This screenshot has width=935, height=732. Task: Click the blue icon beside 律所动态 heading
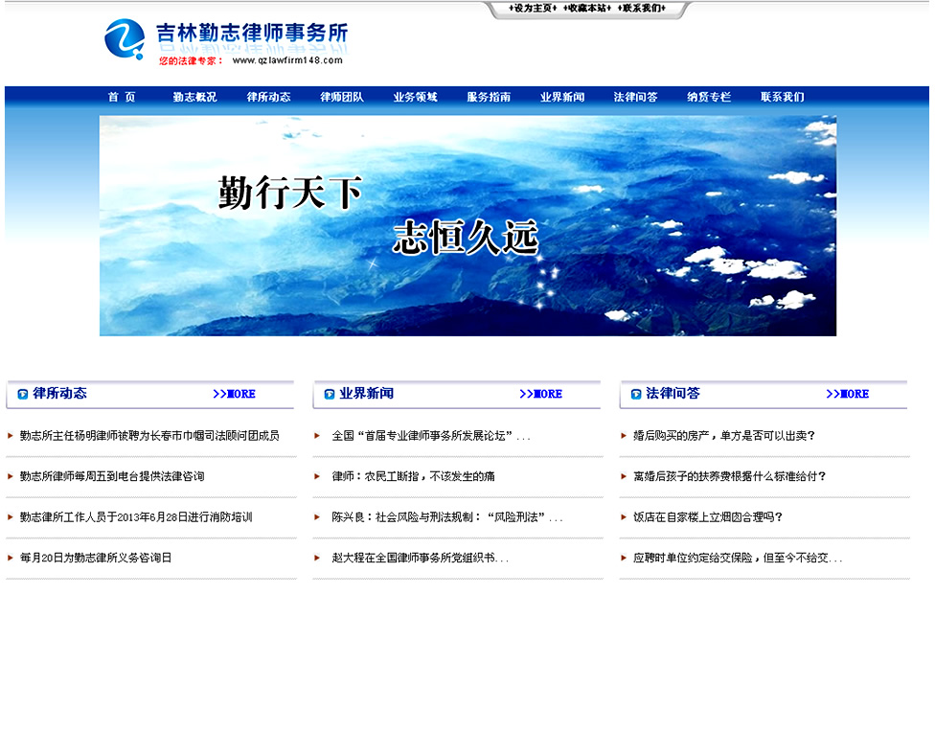click(23, 395)
